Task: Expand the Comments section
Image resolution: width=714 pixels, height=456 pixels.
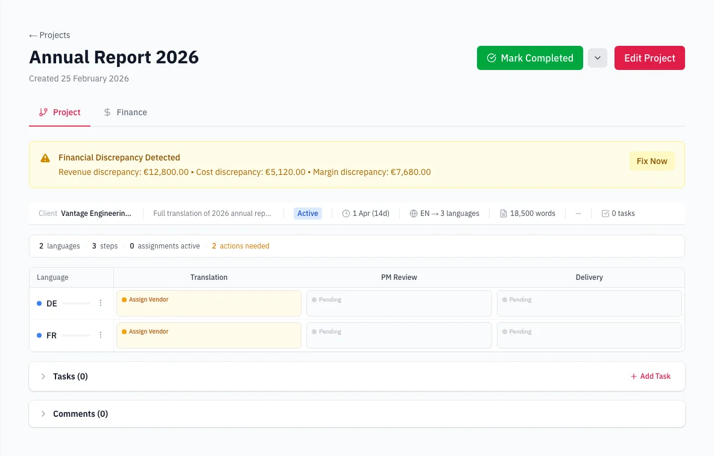Action: [x=43, y=414]
